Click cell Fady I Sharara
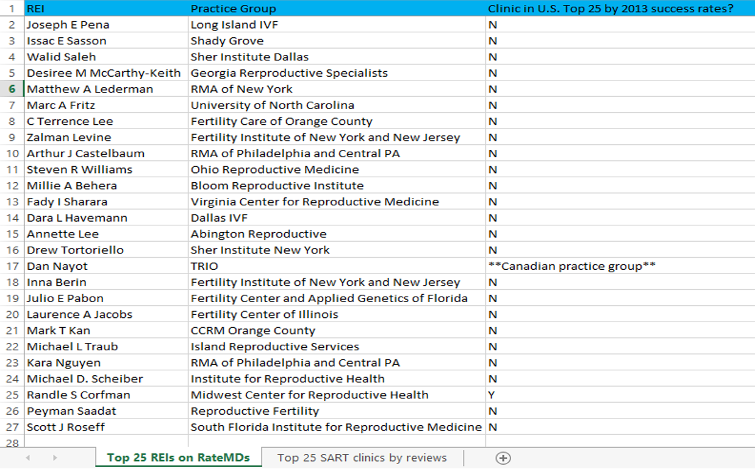The height and width of the screenshot is (469, 755). click(106, 202)
